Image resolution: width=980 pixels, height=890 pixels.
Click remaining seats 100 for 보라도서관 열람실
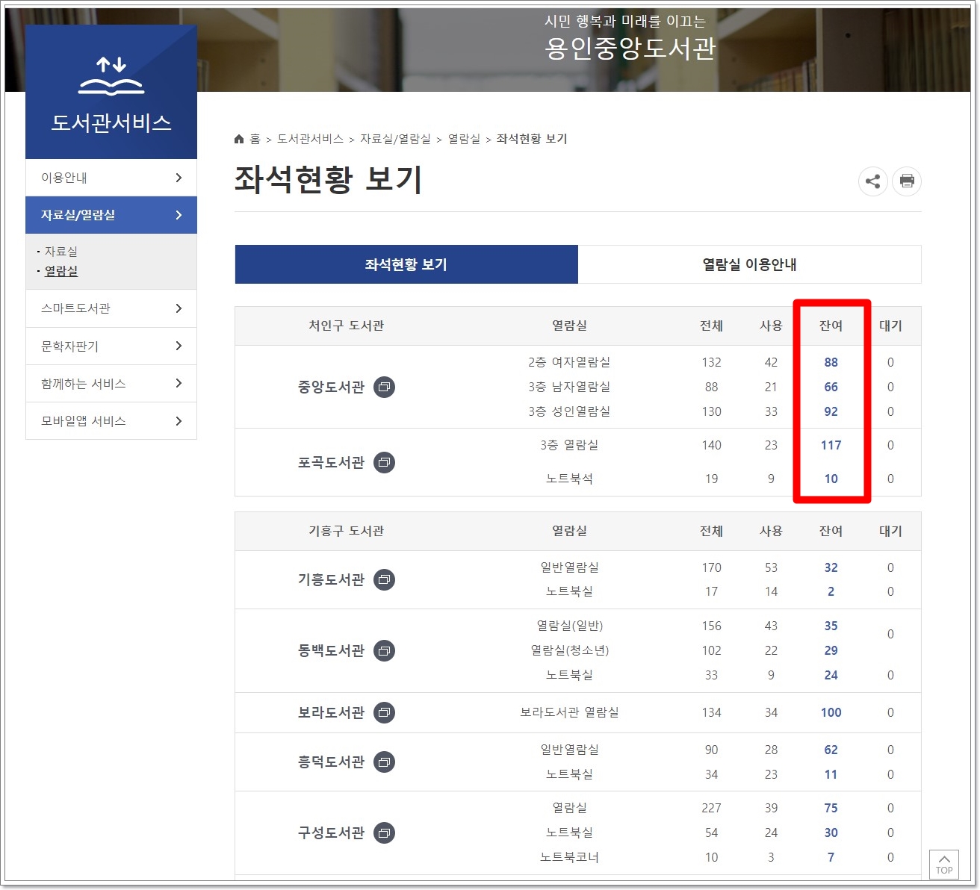pos(831,712)
